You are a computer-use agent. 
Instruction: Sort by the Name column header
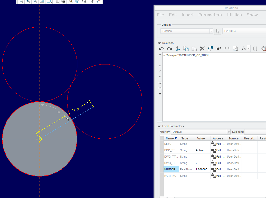coord(171,138)
